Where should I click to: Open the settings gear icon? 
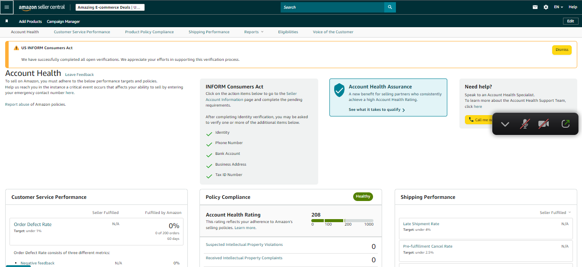pos(546,7)
